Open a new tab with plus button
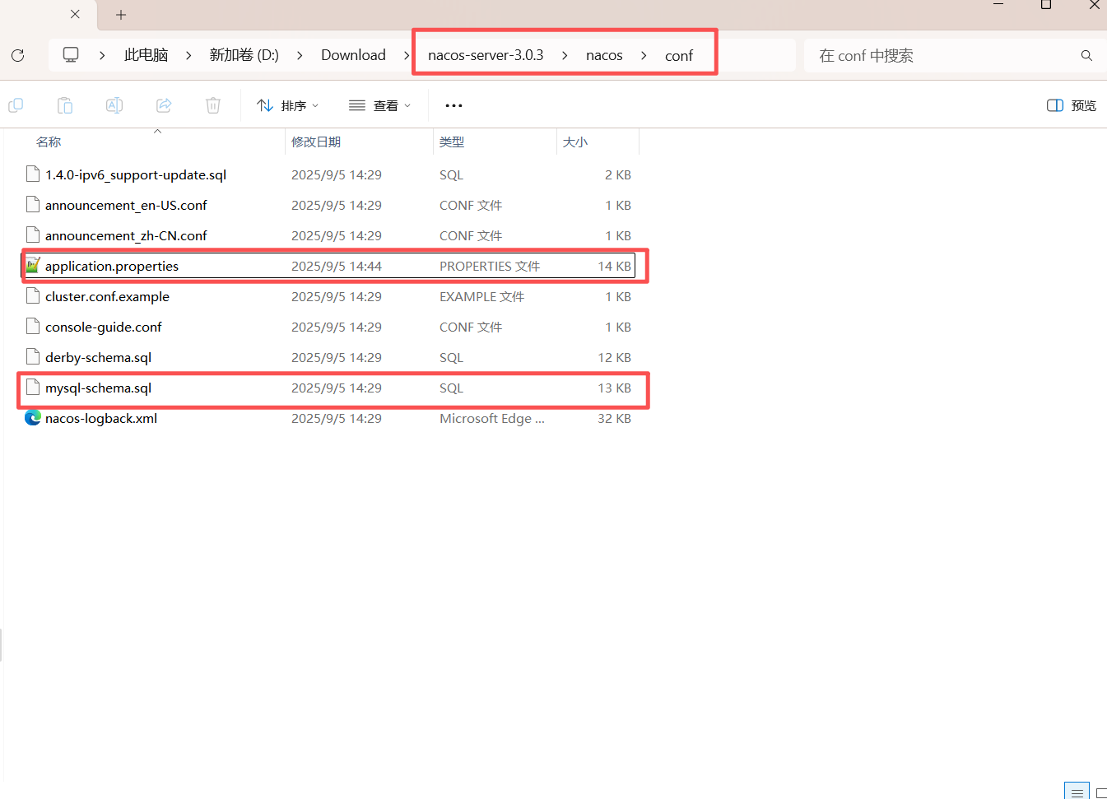Viewport: 1107px width, 799px height. [121, 15]
